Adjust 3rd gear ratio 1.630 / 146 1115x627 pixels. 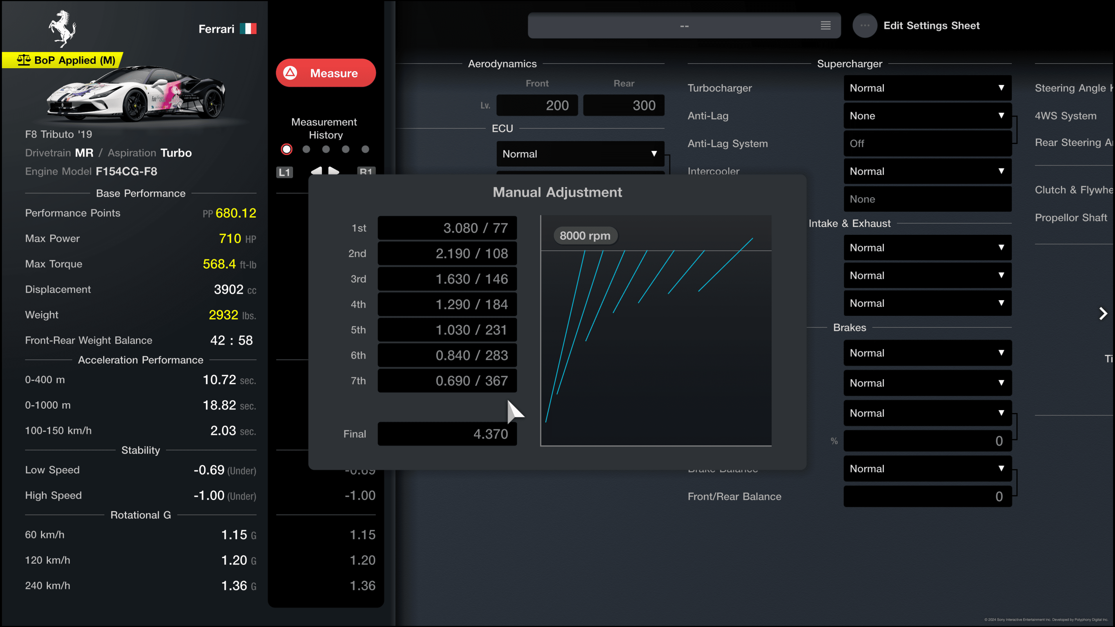pos(447,279)
